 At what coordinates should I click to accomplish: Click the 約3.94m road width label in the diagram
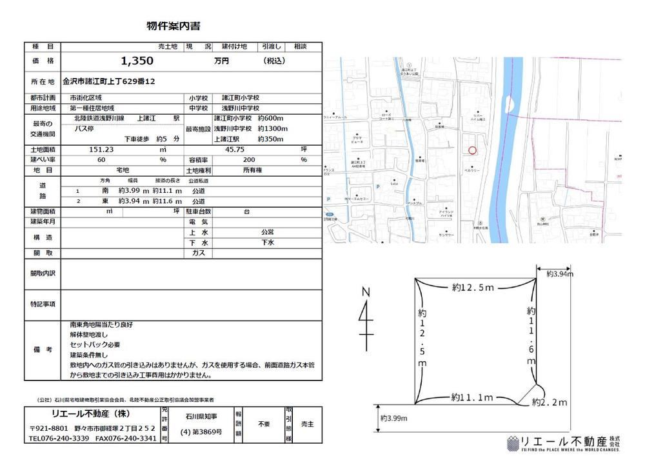pyautogui.click(x=560, y=274)
